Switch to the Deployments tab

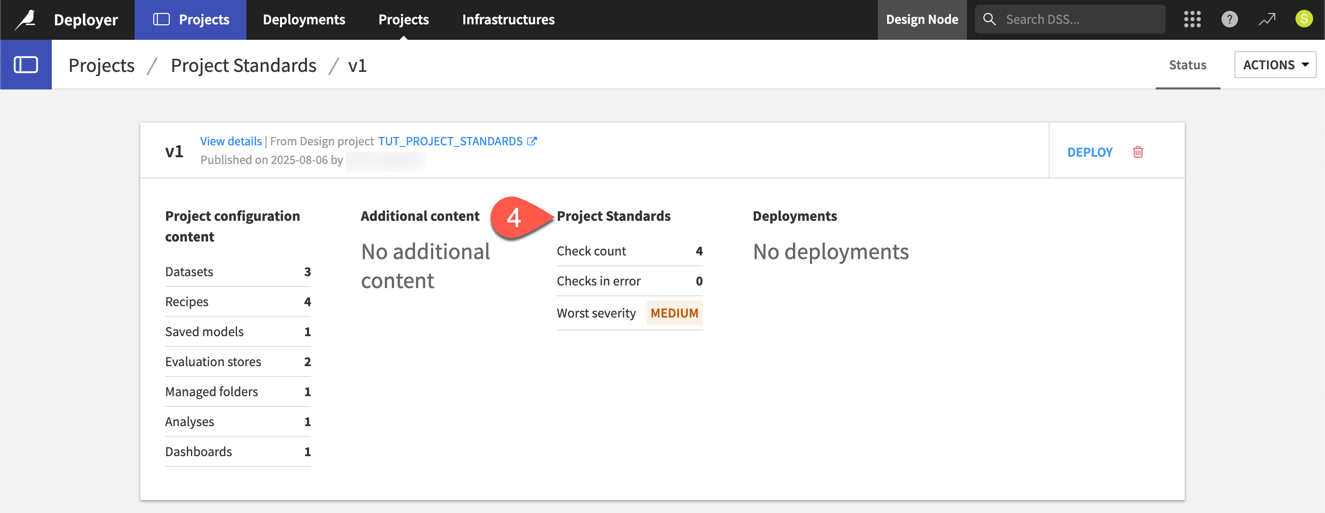pyautogui.click(x=304, y=19)
